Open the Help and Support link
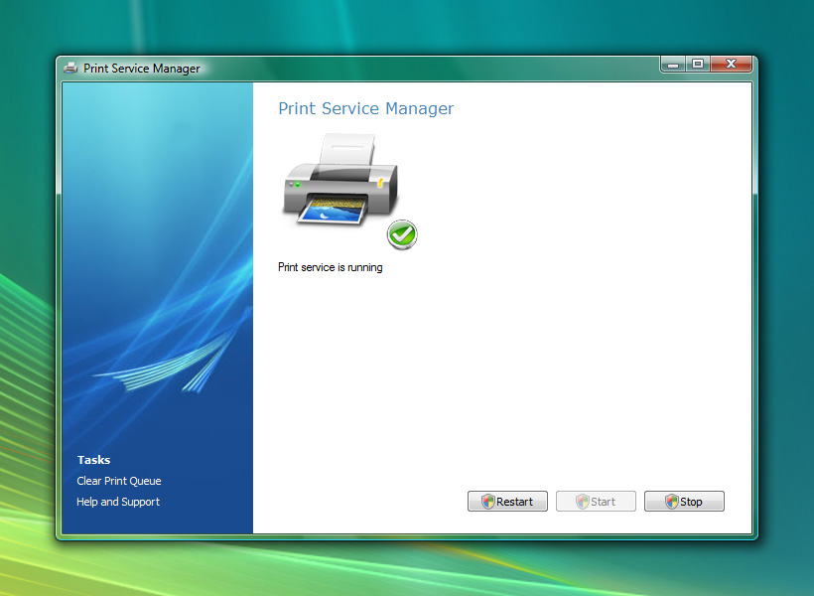The height and width of the screenshot is (596, 814). click(118, 502)
